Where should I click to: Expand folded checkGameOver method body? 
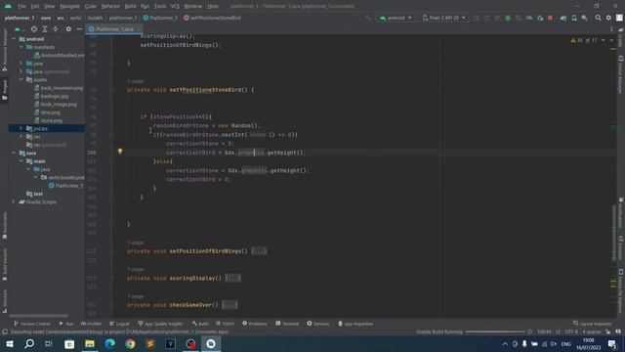[x=229, y=305]
